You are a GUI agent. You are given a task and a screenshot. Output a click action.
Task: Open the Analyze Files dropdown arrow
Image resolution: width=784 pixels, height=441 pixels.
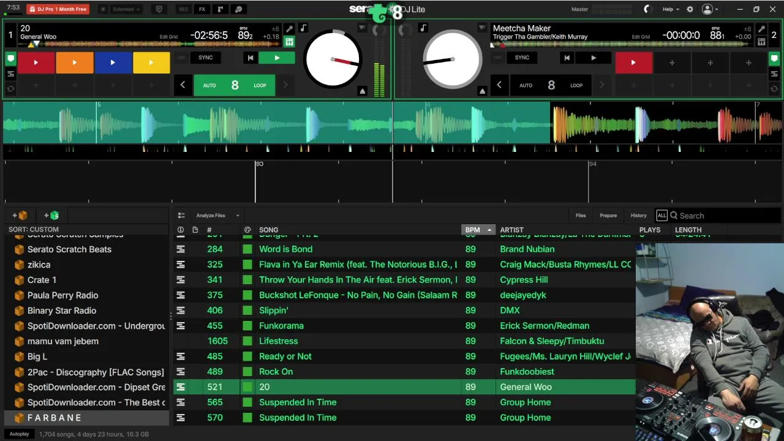238,216
